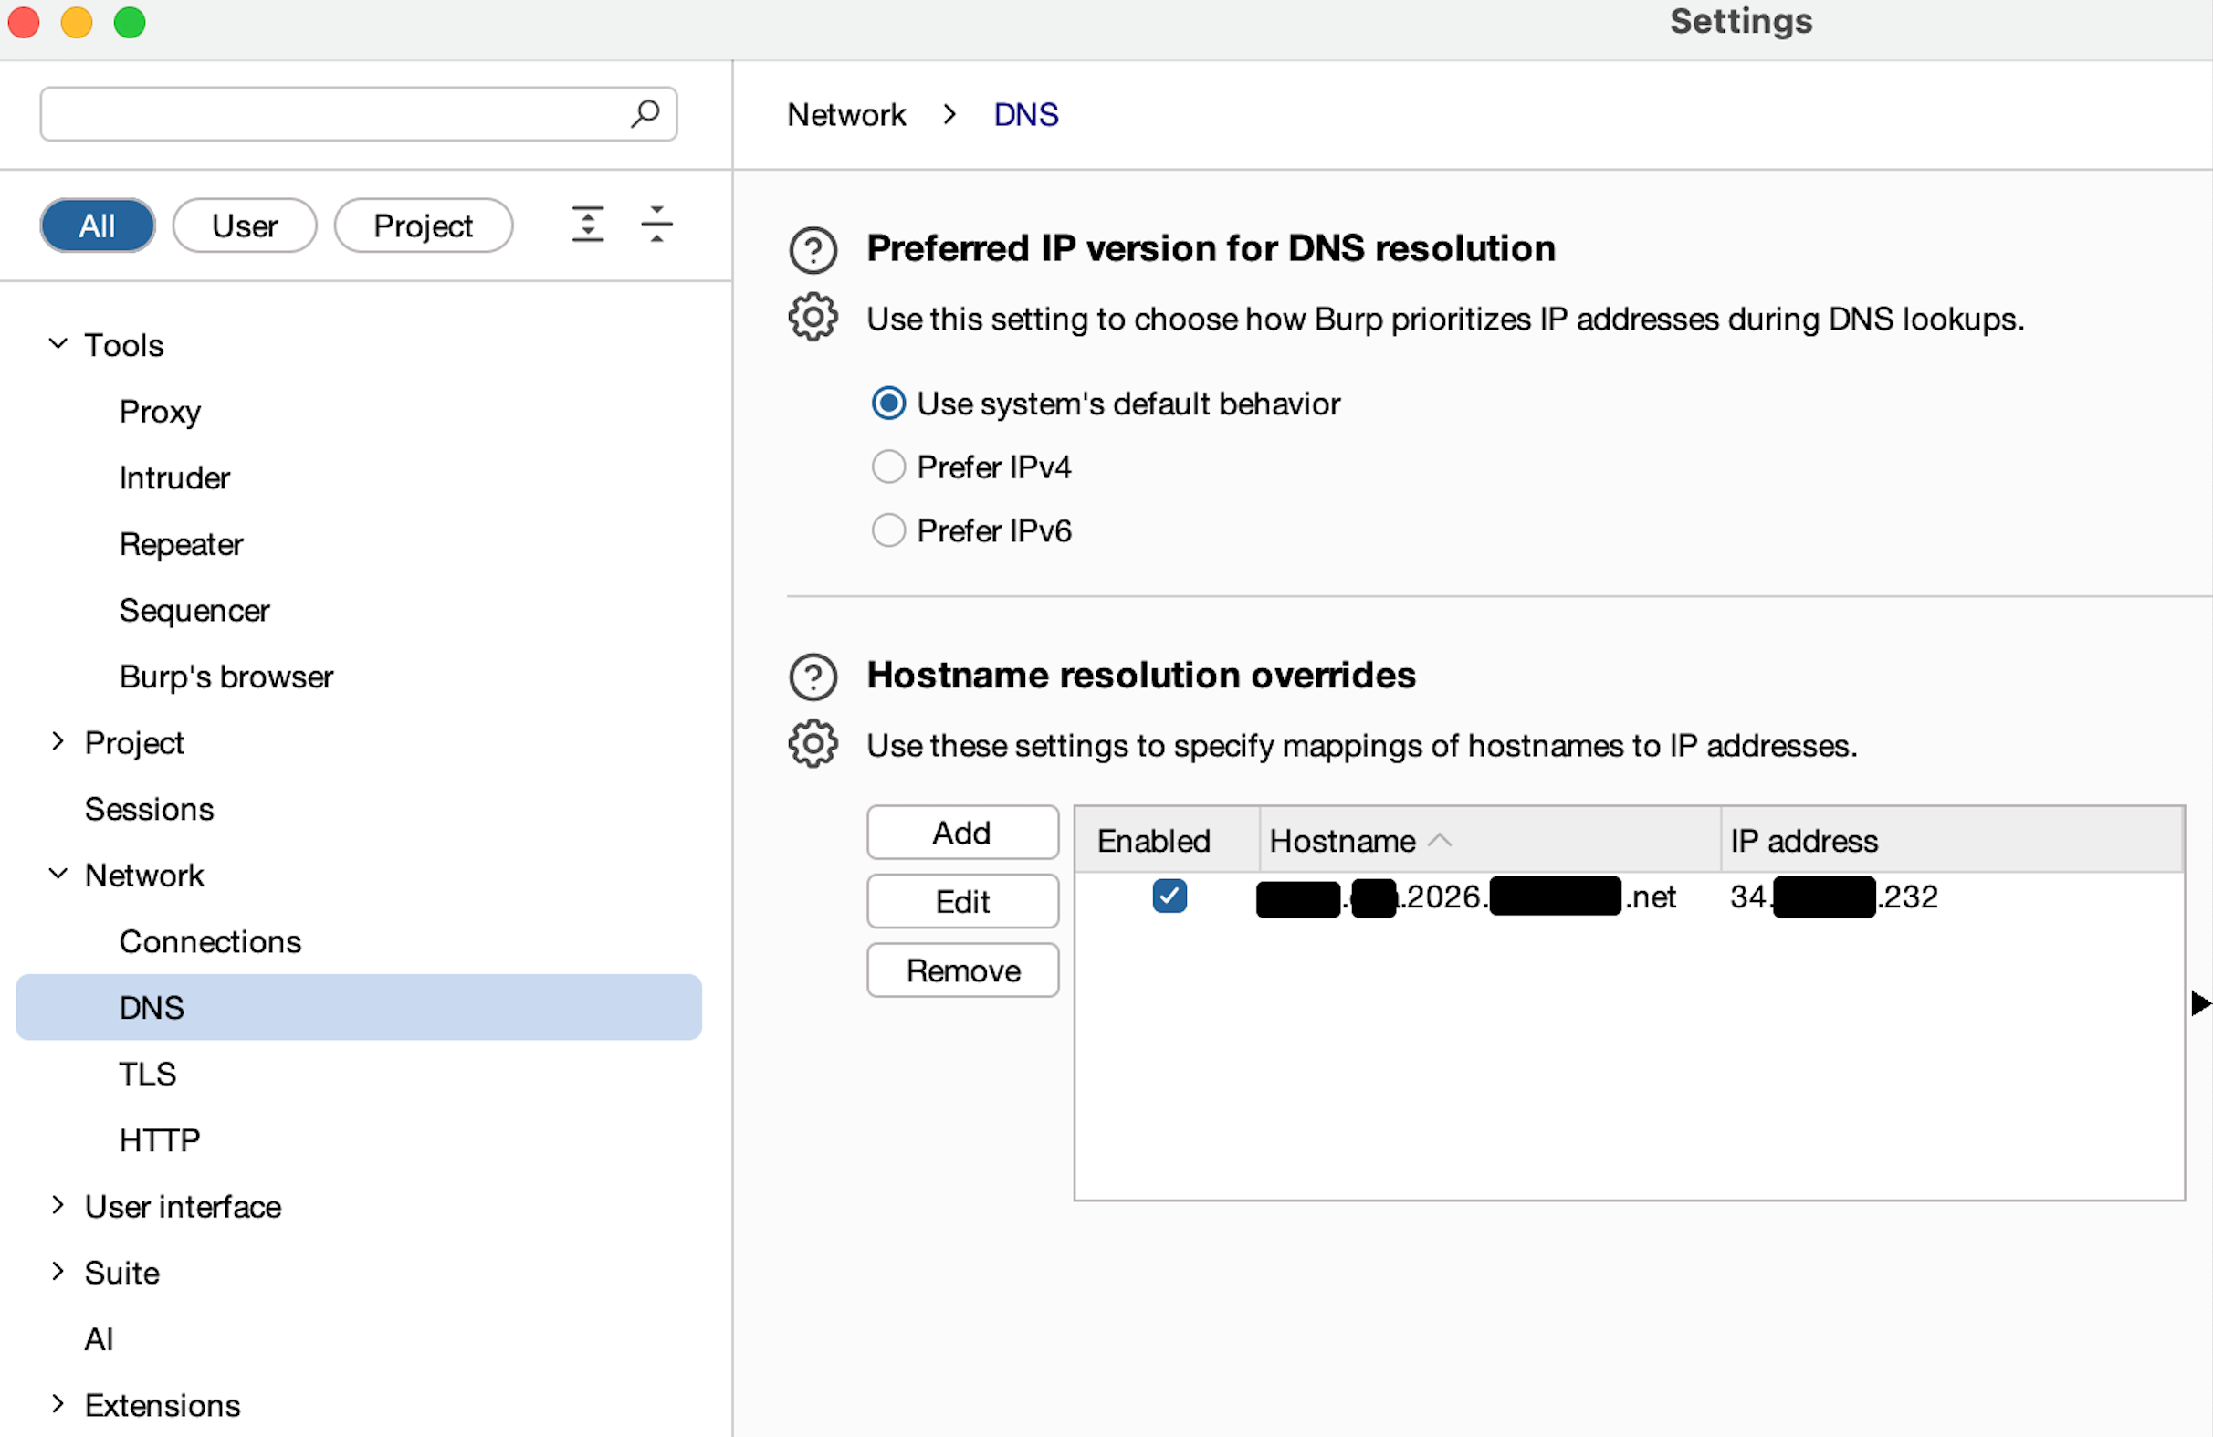The height and width of the screenshot is (1437, 2213).
Task: Click the black arrow at the right edge
Action: (x=2200, y=1003)
